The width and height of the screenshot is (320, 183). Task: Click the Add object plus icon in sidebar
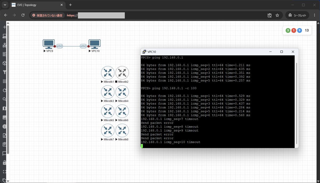tap(4, 27)
